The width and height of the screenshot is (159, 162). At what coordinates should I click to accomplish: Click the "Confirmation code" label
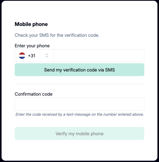click(x=34, y=94)
